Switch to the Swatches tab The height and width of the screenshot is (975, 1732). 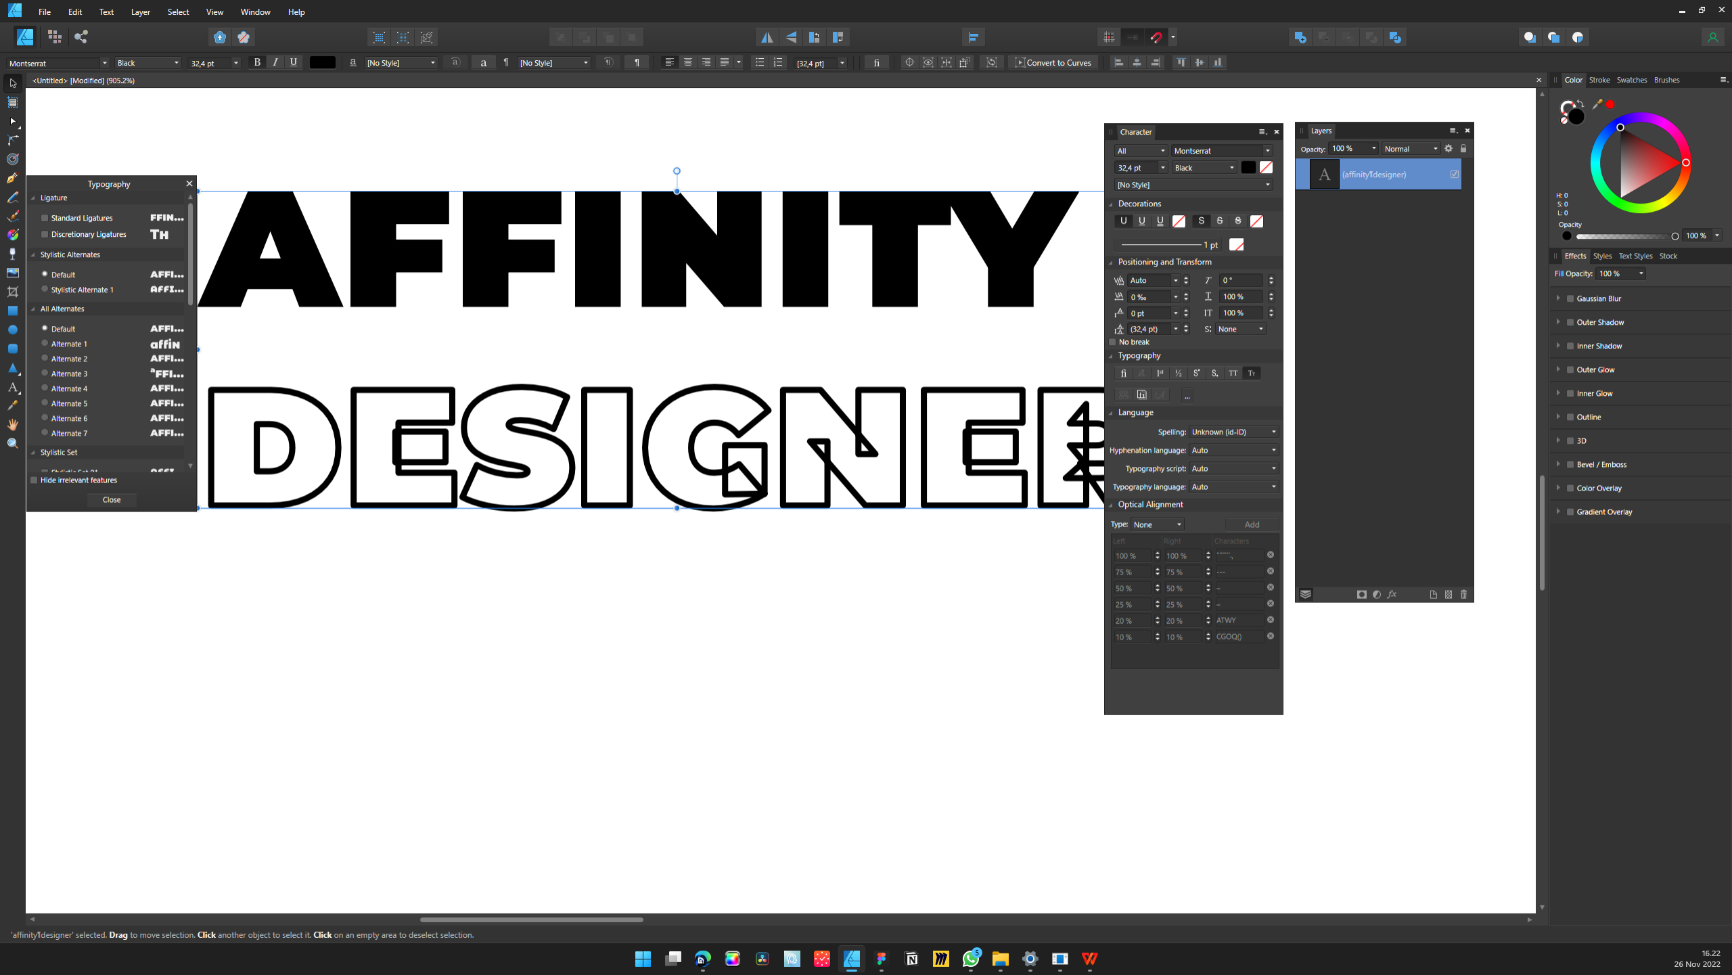1631,80
